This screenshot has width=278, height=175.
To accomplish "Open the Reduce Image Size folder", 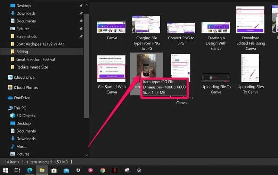I will pyautogui.click(x=32, y=67).
